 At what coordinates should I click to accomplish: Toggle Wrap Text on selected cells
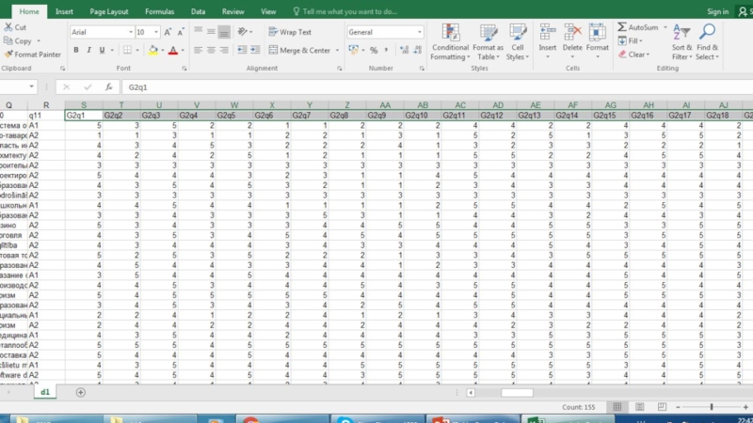click(291, 32)
